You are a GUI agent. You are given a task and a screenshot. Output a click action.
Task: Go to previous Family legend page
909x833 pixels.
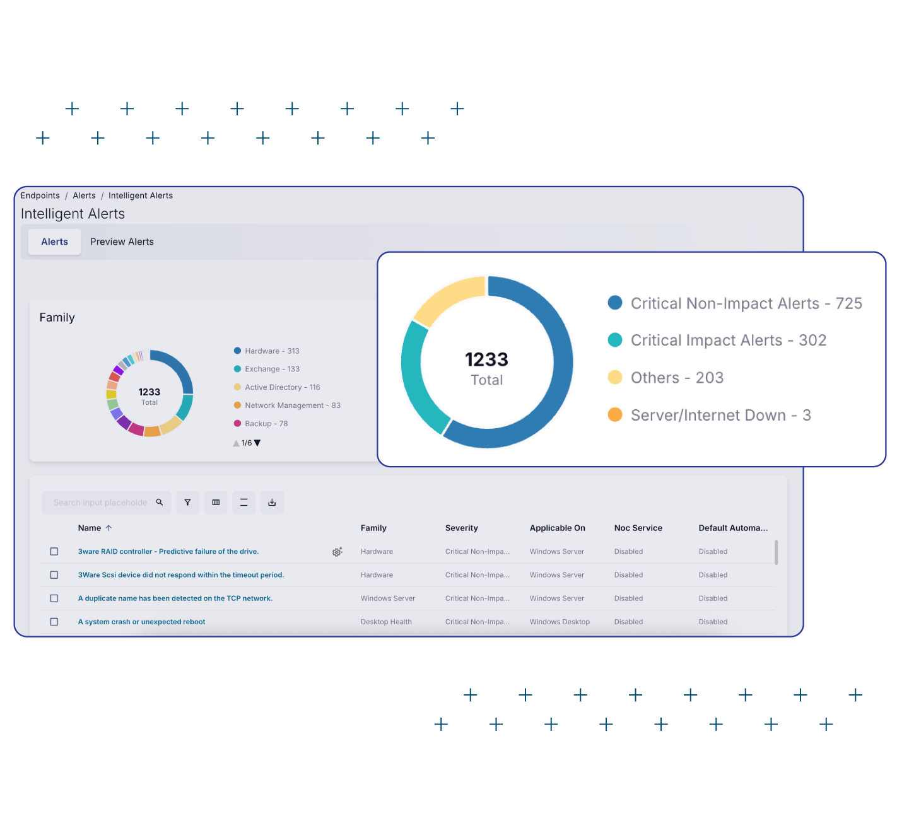236,443
